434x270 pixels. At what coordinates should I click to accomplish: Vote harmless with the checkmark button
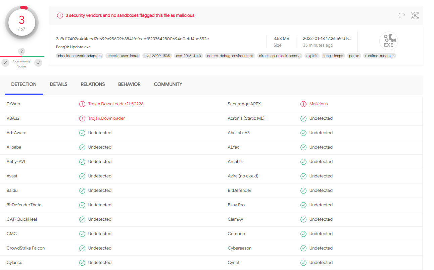pyautogui.click(x=38, y=63)
